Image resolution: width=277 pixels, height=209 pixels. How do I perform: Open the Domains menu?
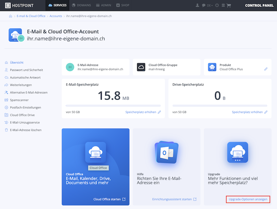(x=81, y=5)
